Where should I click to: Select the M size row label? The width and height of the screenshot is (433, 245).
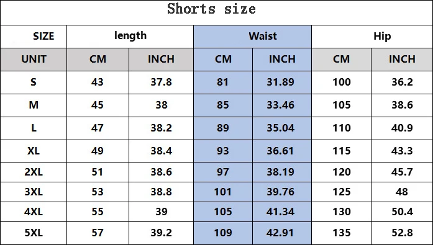tap(34, 105)
